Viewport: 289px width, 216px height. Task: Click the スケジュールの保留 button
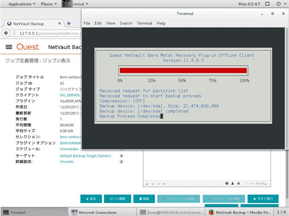click(178, 199)
